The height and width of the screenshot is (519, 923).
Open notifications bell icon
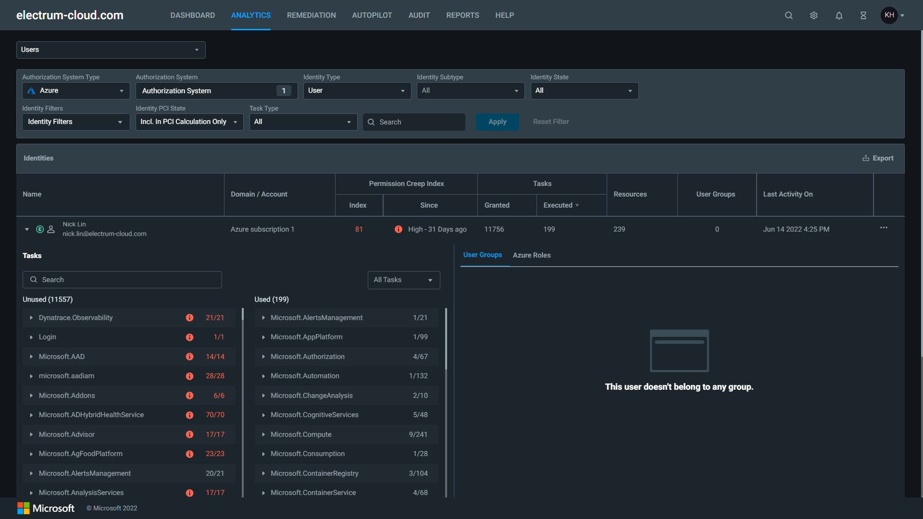click(x=839, y=15)
